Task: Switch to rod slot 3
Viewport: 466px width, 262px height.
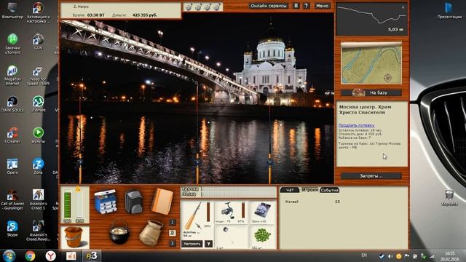Action: click(x=172, y=244)
